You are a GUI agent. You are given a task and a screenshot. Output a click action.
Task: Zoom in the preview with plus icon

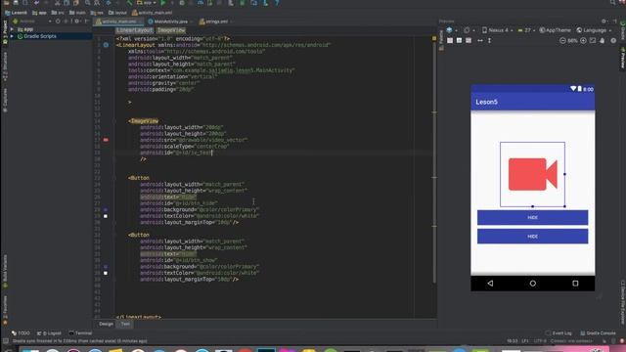(x=583, y=41)
